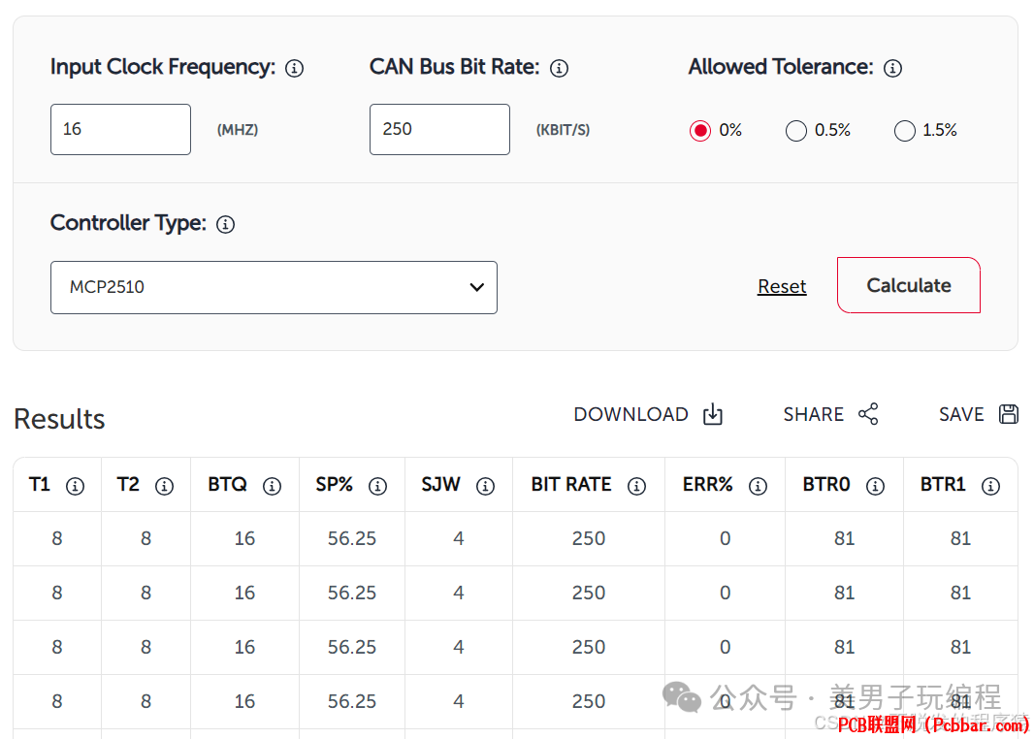Click the "Allowed Tolerance:" label
Viewport: 1034px width, 739px height.
[781, 67]
